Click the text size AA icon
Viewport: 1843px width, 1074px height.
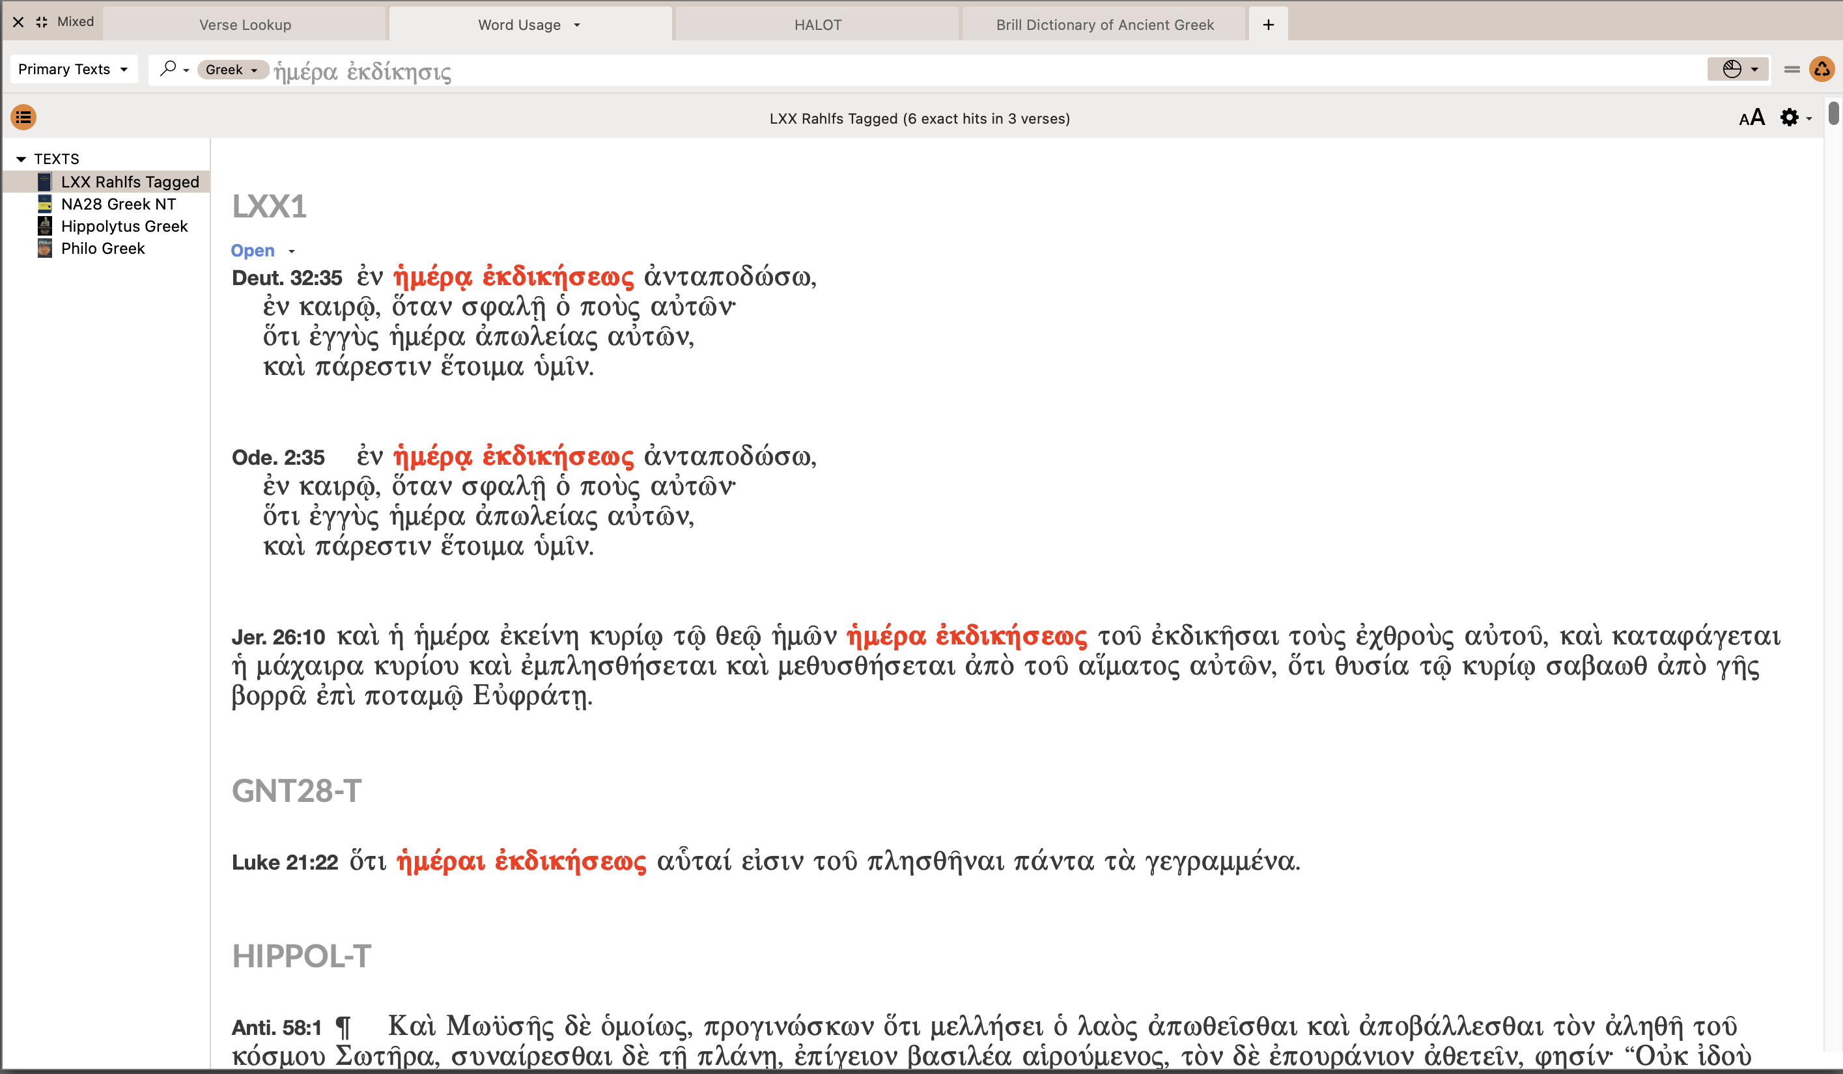[x=1752, y=118]
